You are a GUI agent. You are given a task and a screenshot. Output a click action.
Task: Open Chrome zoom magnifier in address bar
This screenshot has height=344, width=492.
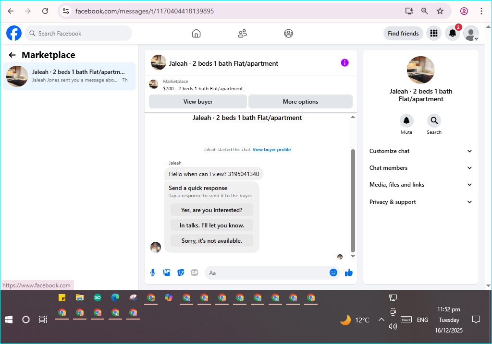tap(425, 12)
